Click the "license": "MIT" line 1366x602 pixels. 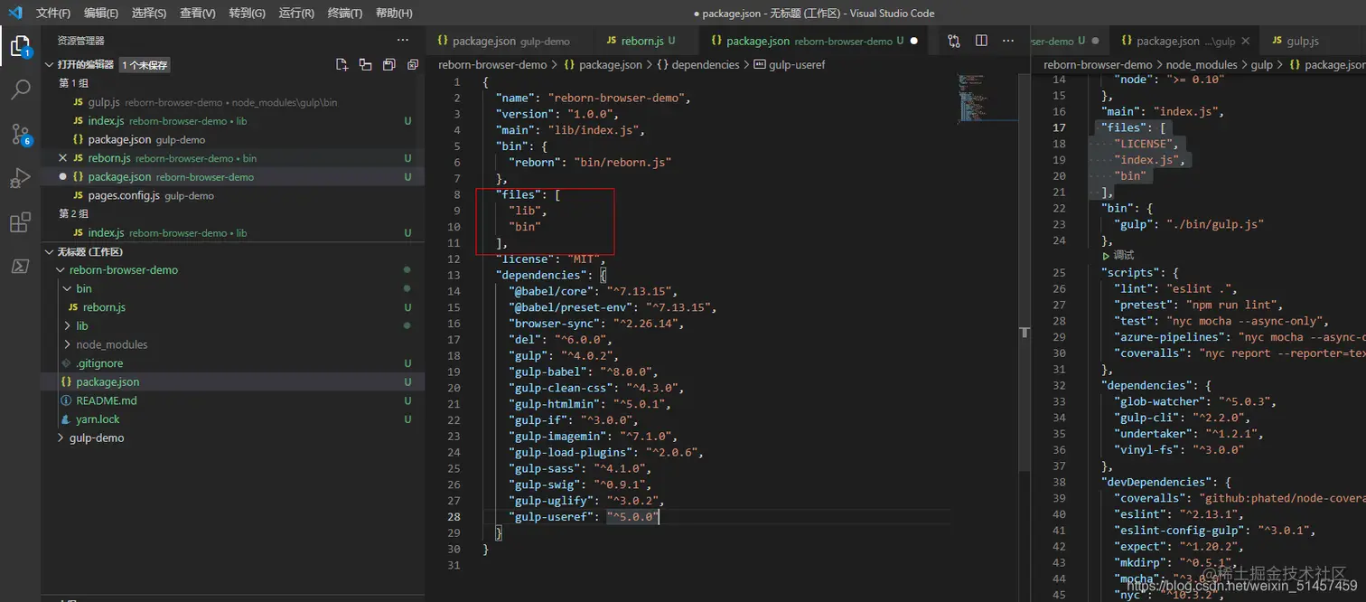[549, 259]
